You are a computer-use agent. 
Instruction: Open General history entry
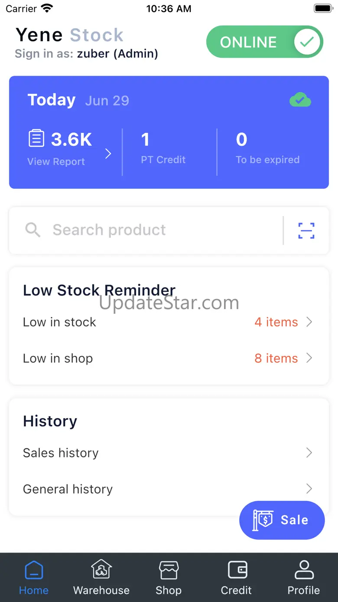coord(68,489)
